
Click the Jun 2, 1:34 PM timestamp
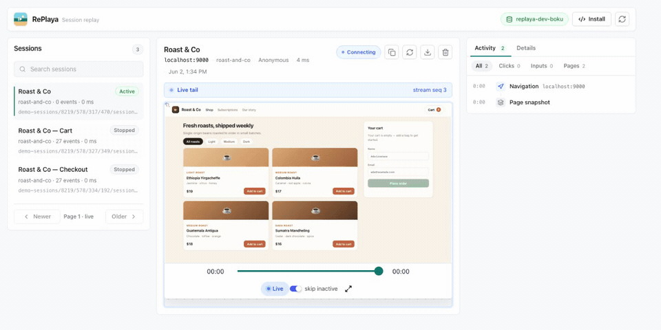187,71
